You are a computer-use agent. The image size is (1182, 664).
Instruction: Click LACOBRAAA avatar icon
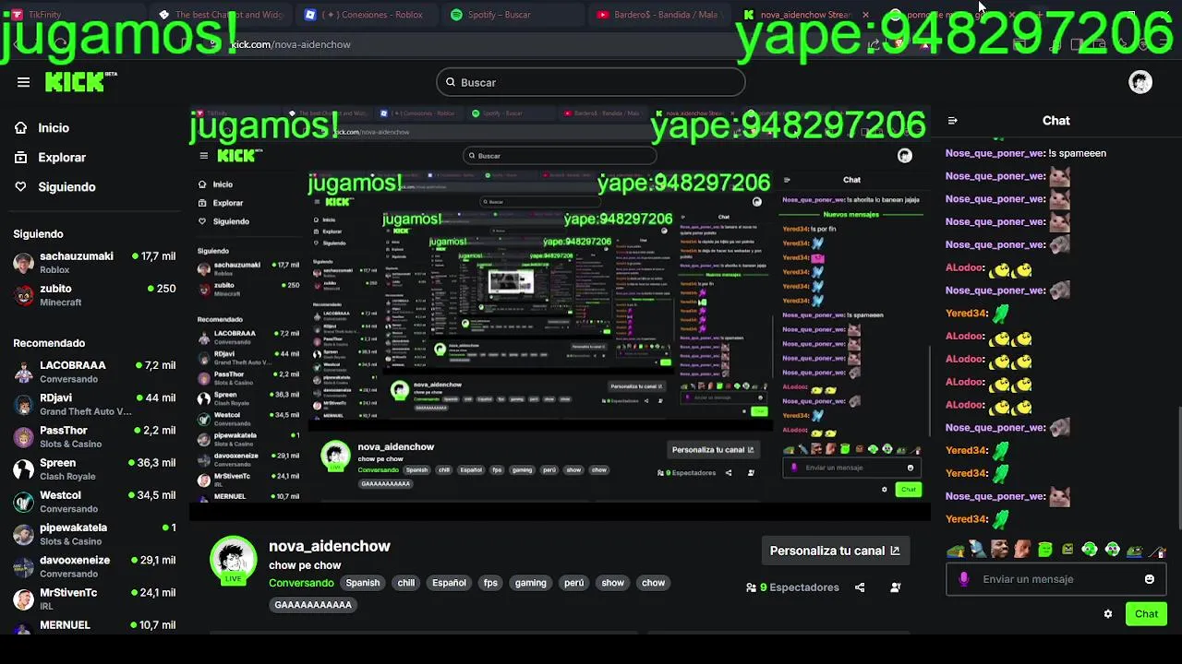[x=24, y=372]
